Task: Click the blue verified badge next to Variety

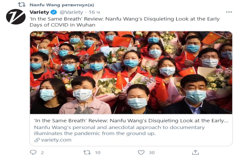Action: pyautogui.click(x=54, y=12)
